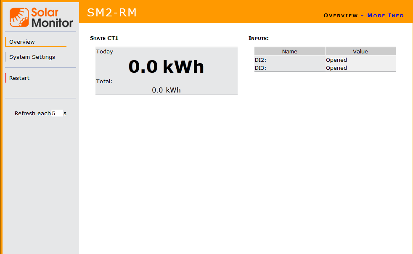Viewport: 413px width, 254px height.
Task: Click the Total: label in state panel
Action: click(x=104, y=81)
